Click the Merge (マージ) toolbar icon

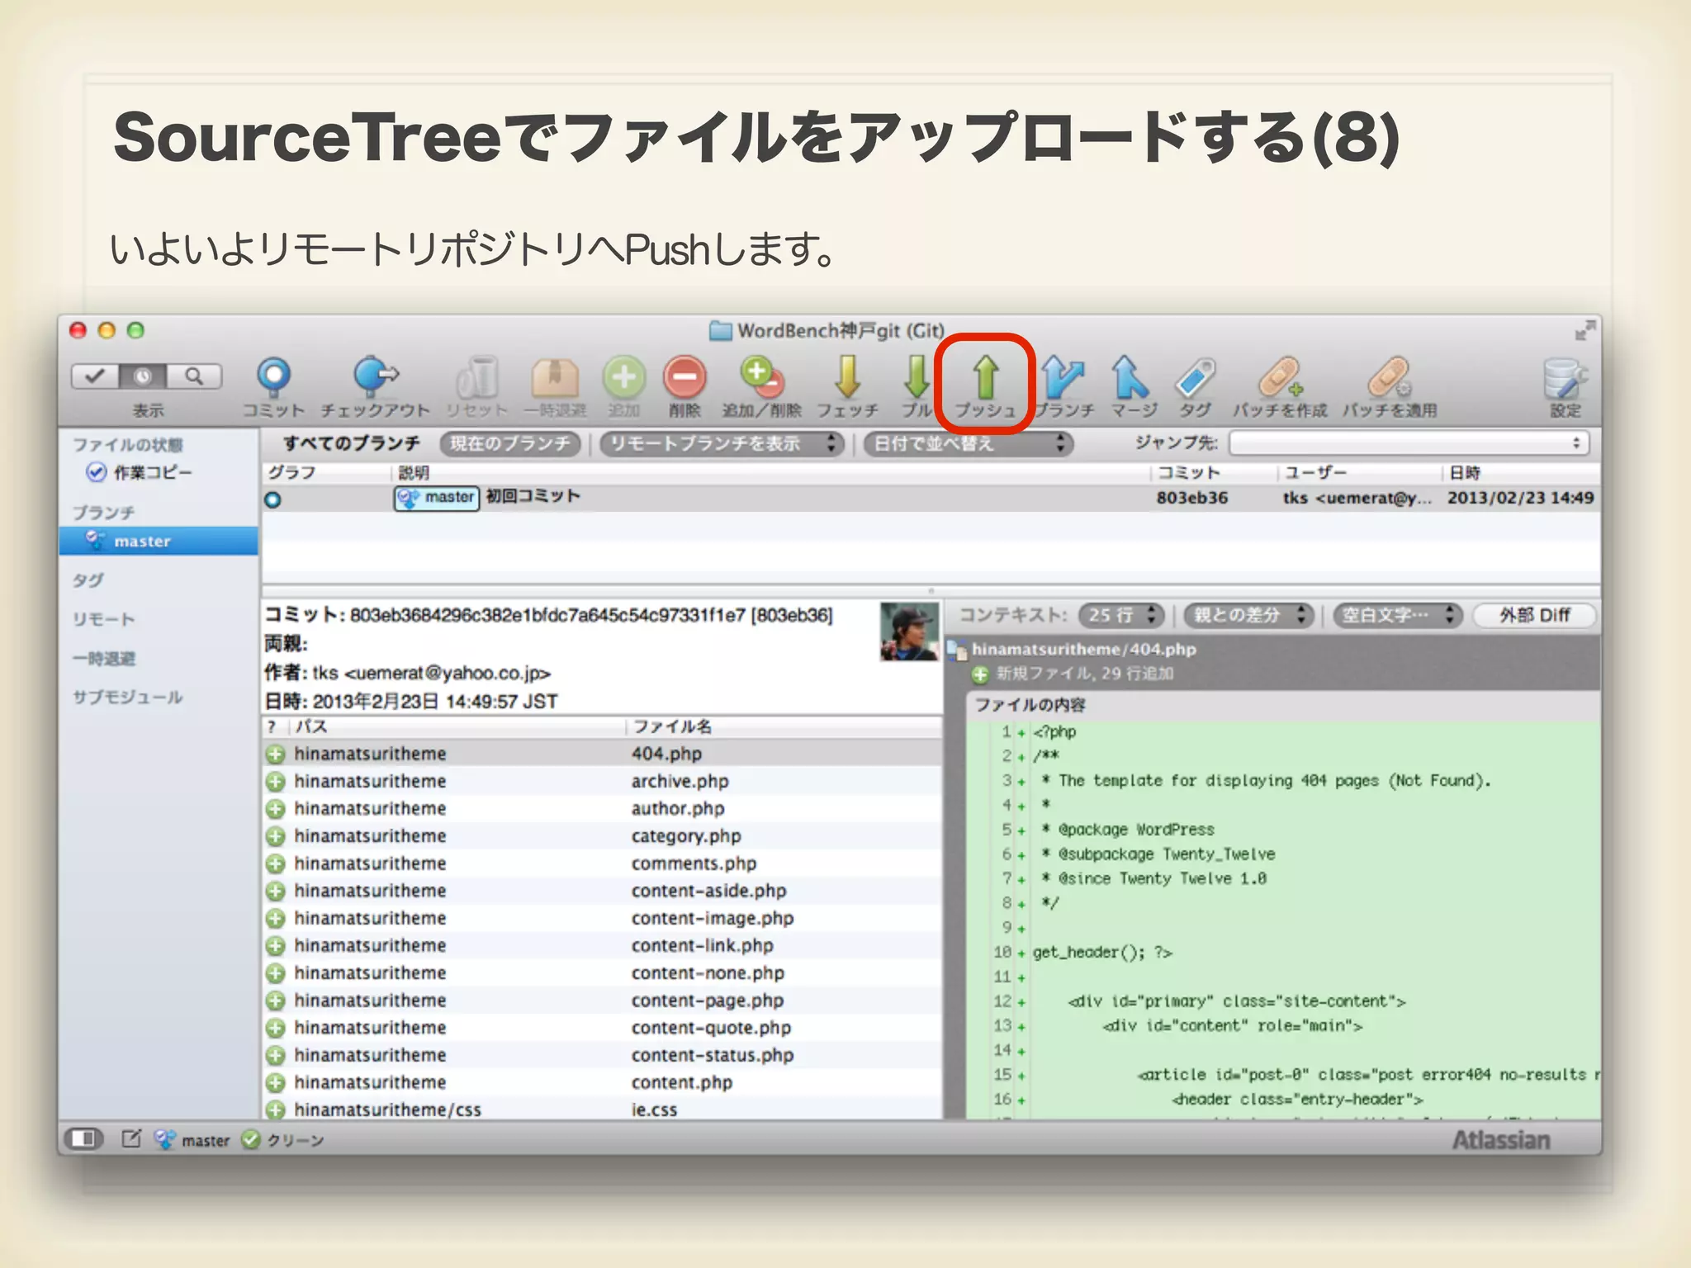click(1131, 378)
